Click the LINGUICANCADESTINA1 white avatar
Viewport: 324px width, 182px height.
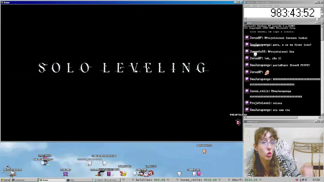104,163
